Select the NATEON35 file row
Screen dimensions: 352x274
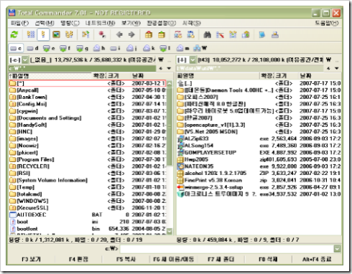coord(259,166)
